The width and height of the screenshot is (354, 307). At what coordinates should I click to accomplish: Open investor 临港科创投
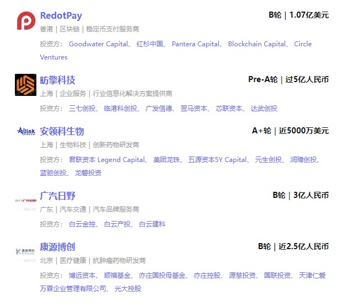pos(121,109)
